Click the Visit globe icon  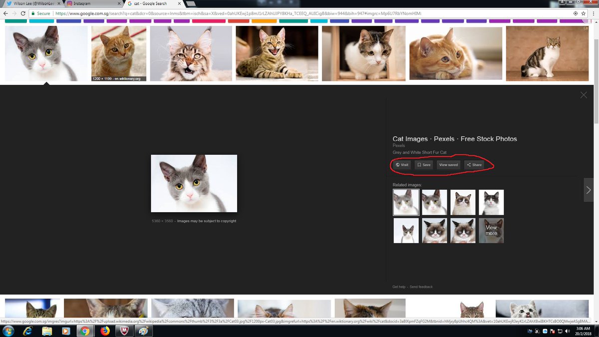tap(397, 164)
